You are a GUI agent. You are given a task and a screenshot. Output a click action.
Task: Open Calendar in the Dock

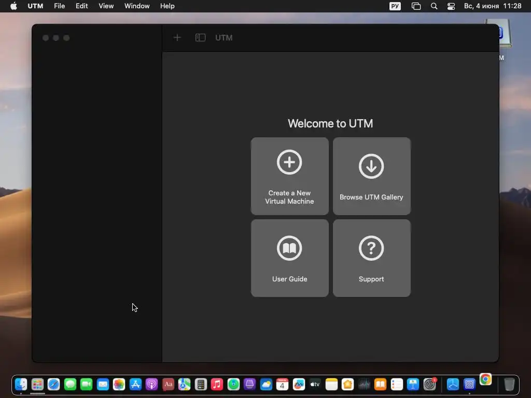point(282,385)
